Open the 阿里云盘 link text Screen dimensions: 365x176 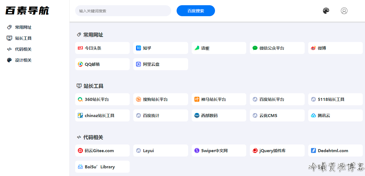point(151,64)
